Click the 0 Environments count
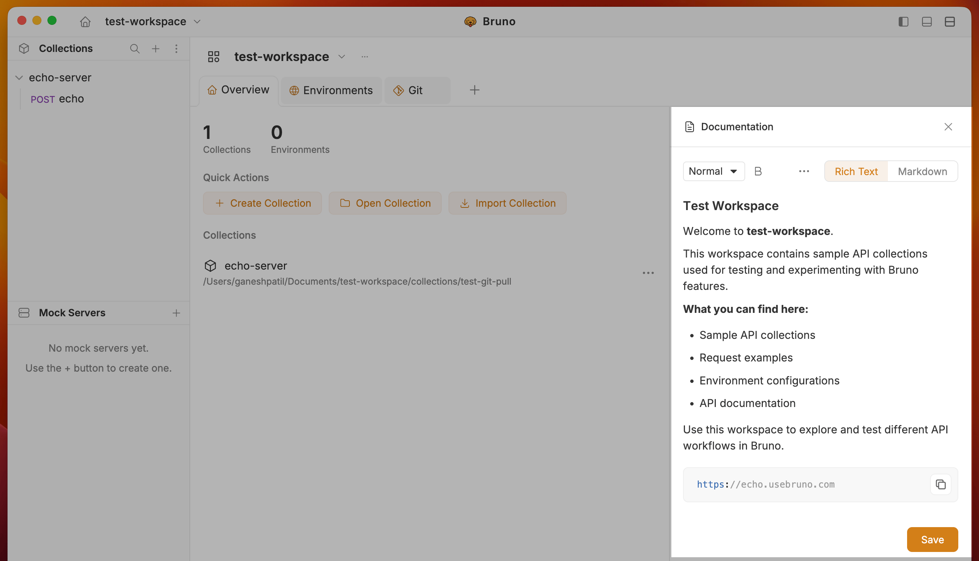This screenshot has width=979, height=561. [300, 139]
